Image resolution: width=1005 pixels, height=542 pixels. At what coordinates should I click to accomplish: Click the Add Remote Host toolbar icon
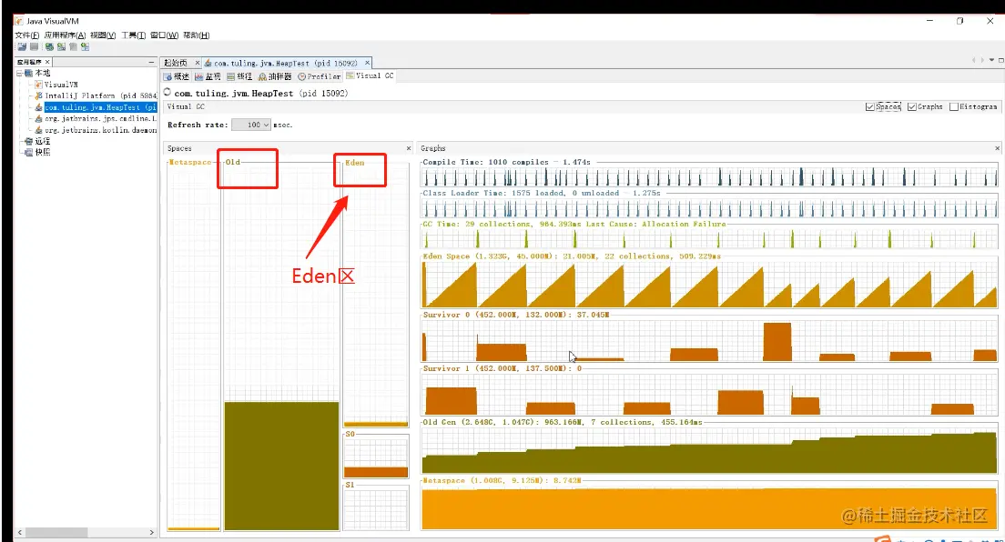(61, 46)
